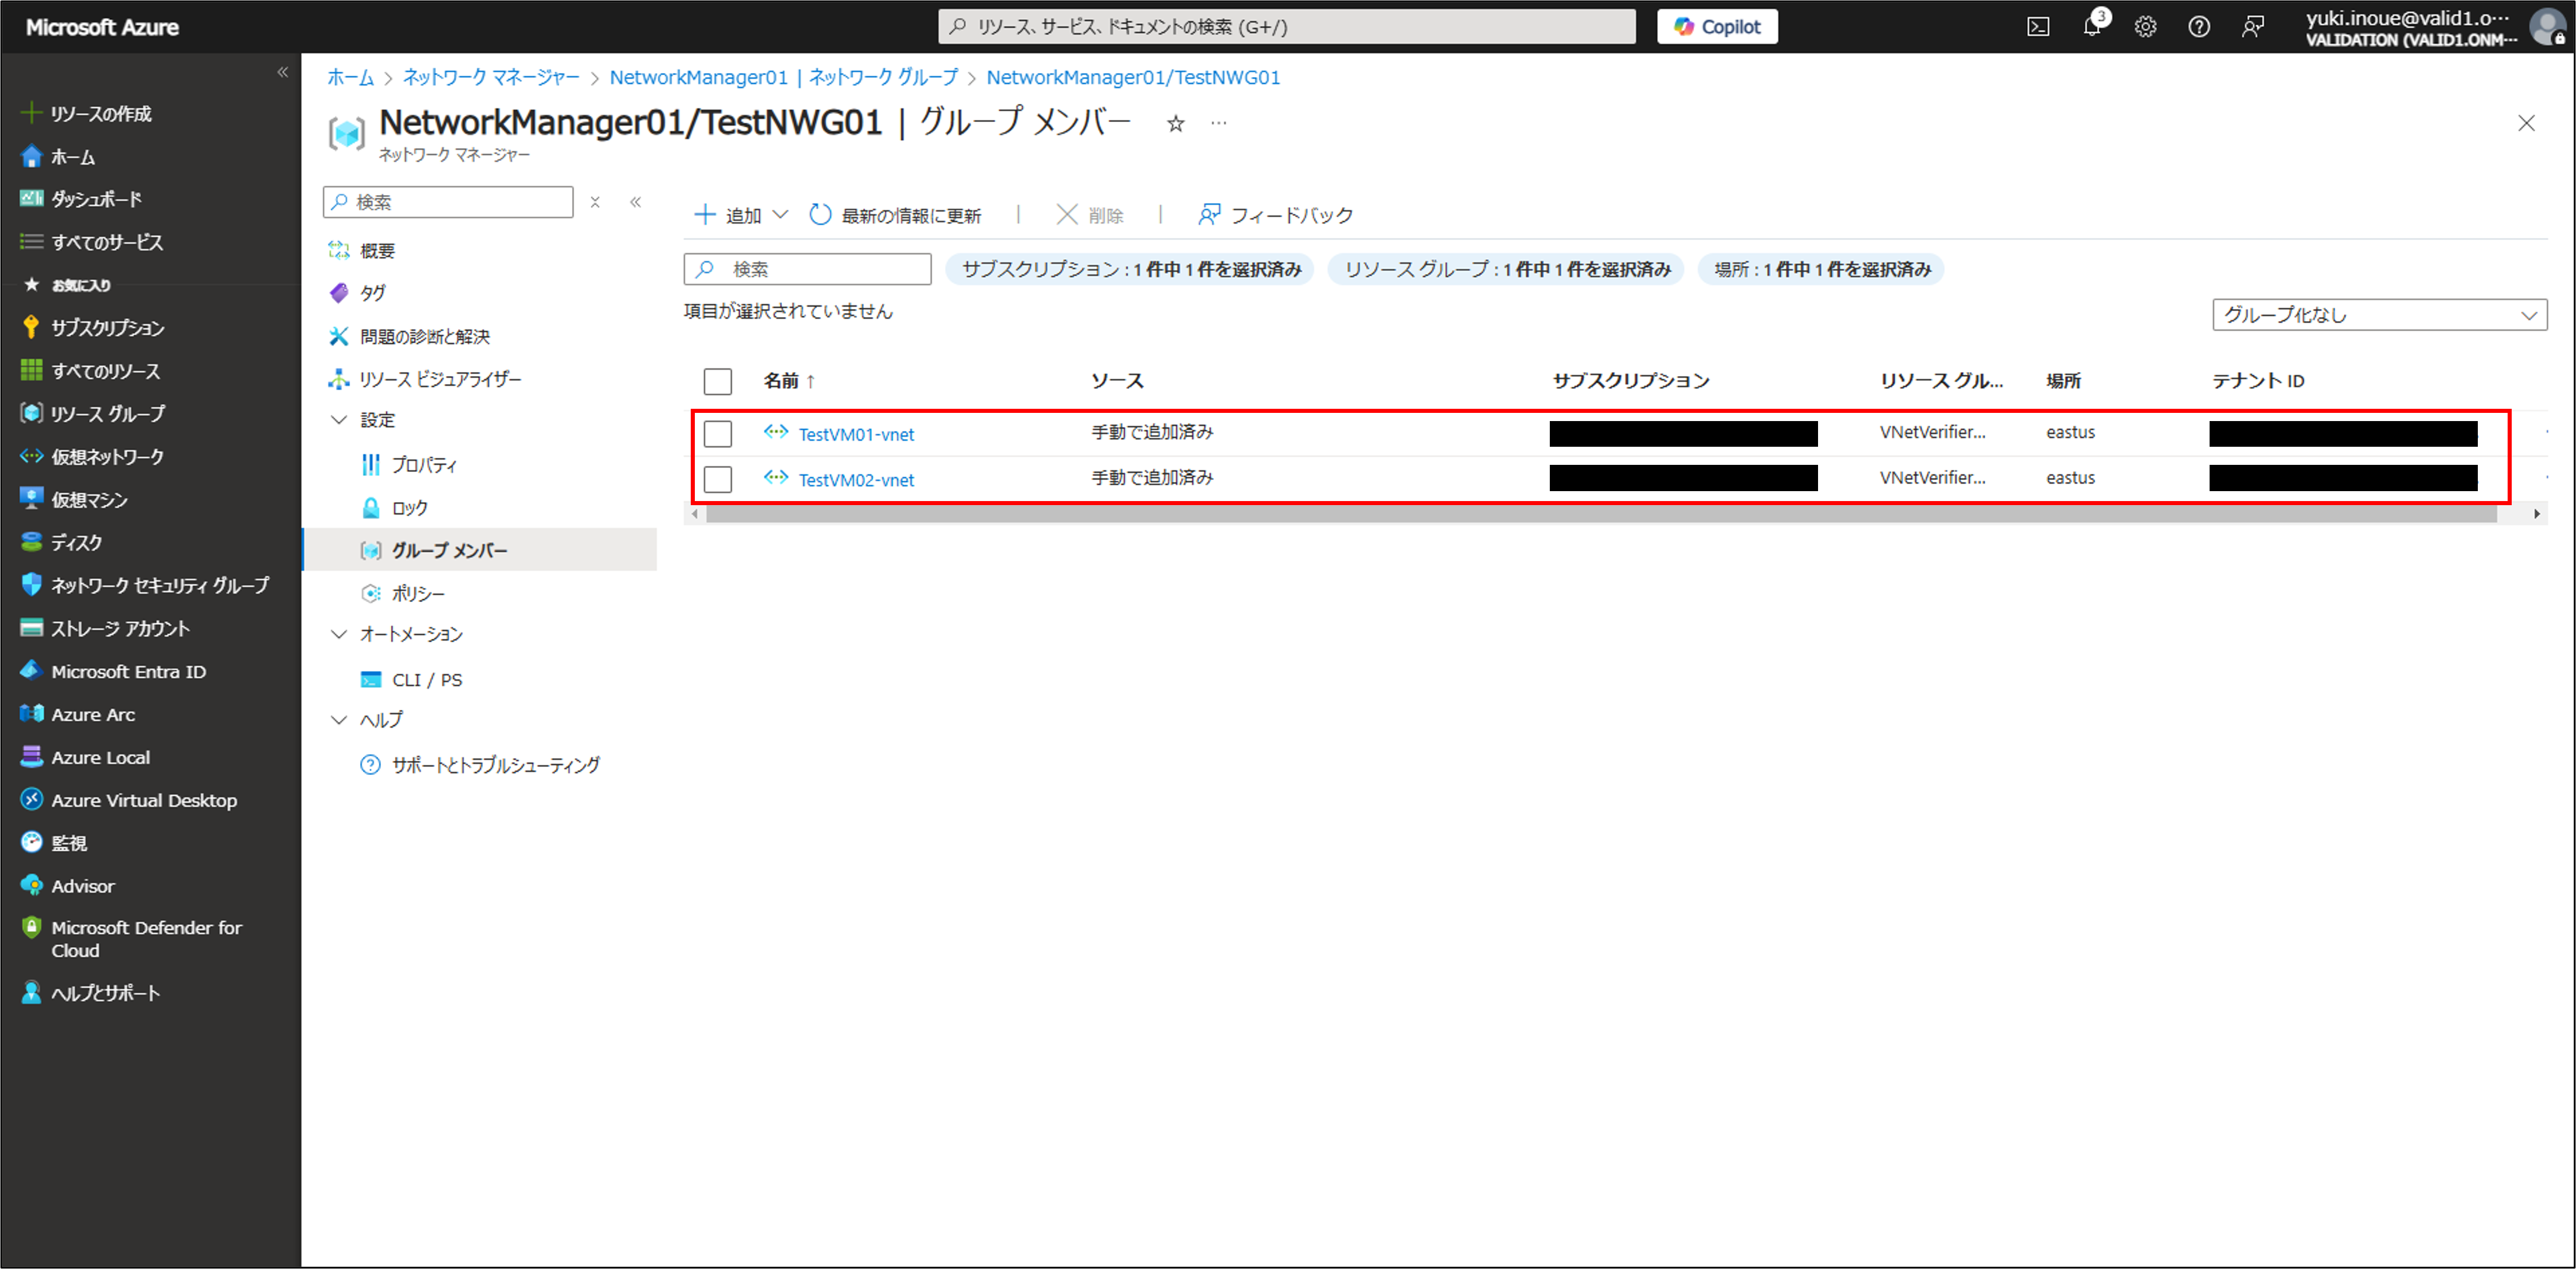Collapse the left portal sidebar

pyautogui.click(x=282, y=72)
